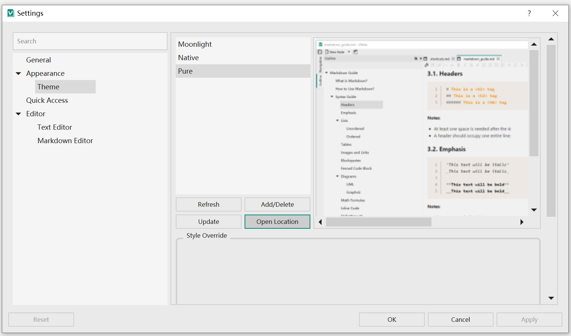Choose the Native theme

pyautogui.click(x=188, y=58)
